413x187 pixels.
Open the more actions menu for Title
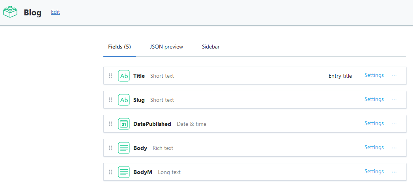394,76
